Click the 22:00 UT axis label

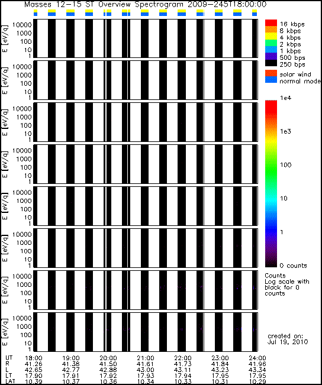183,358
